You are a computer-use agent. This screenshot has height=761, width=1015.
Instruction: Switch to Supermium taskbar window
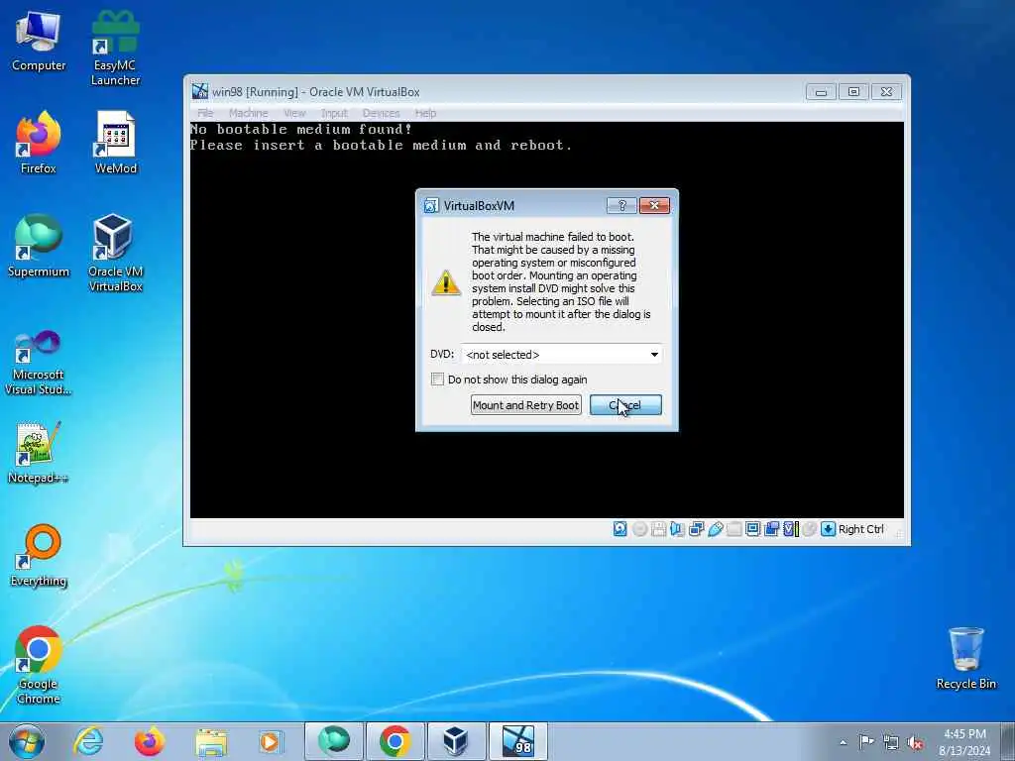tap(333, 741)
